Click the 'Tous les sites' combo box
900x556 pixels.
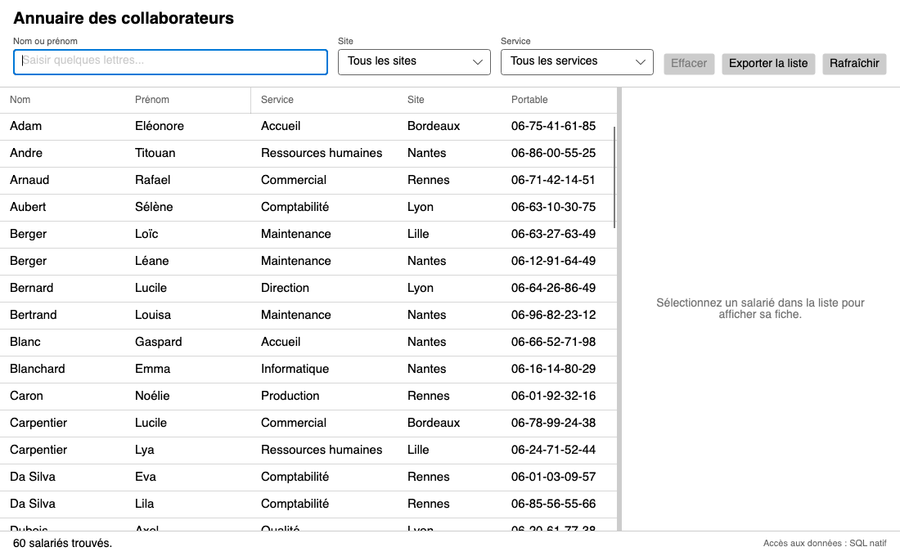[414, 62]
